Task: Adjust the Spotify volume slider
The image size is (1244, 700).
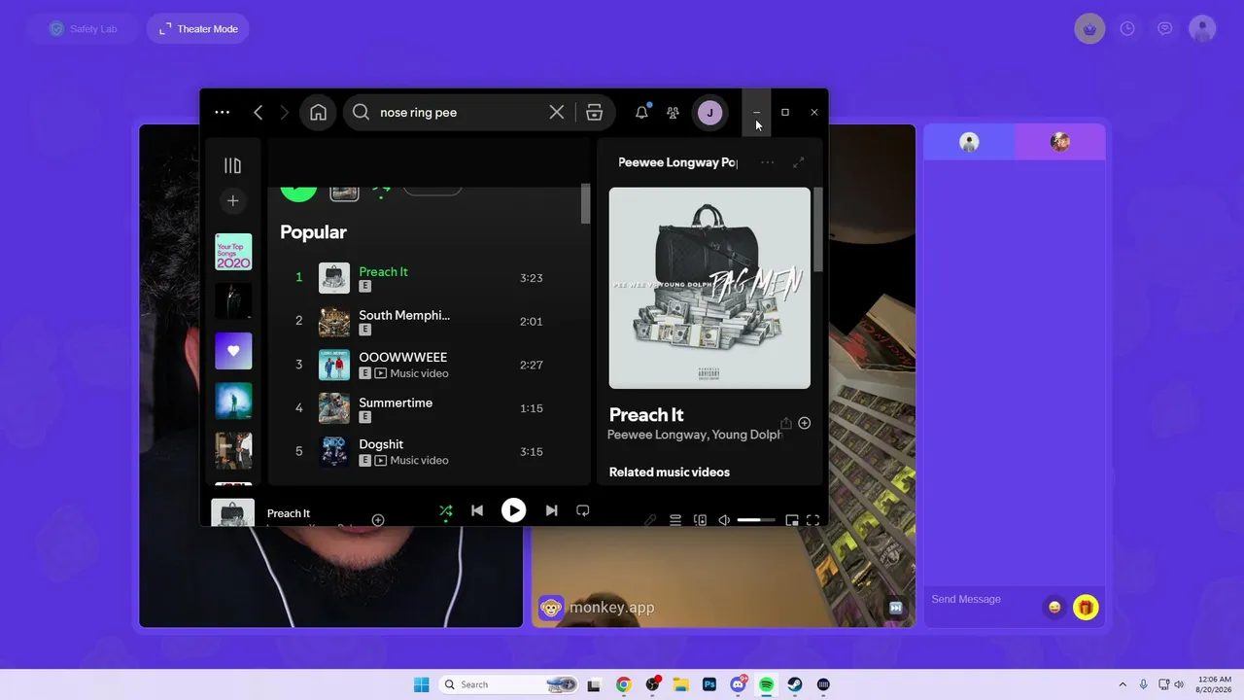Action: point(756,520)
